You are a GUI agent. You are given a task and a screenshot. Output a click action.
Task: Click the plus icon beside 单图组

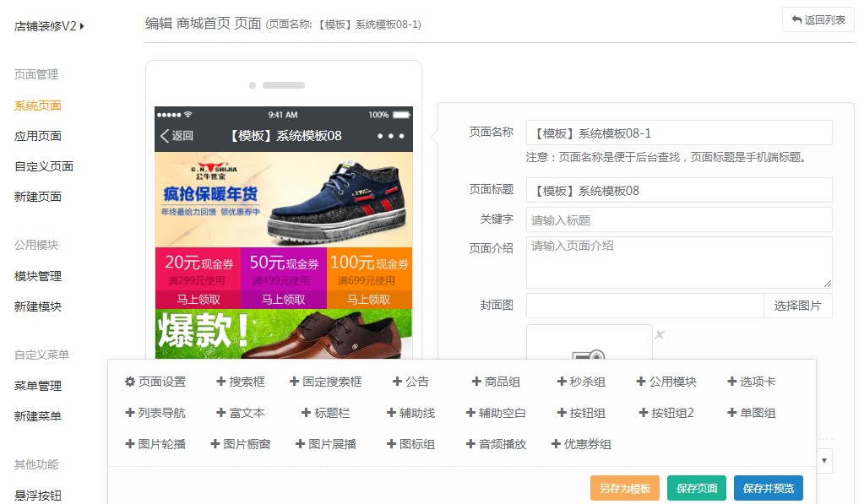[732, 413]
